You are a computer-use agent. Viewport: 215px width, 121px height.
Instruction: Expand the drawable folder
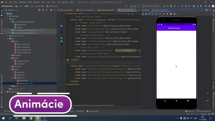[x=10, y=55]
